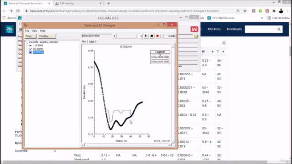Step time slider back with left arrow
292x164 pixels.
point(115,36)
